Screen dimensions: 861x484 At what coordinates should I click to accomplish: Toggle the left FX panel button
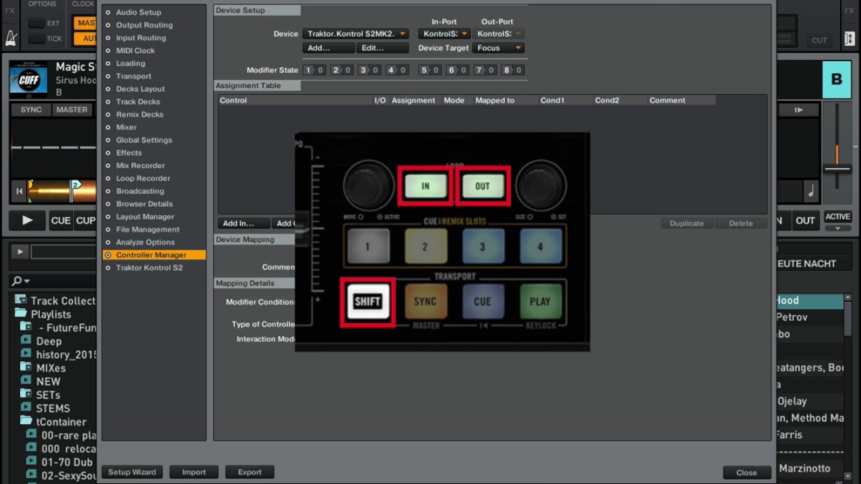pyautogui.click(x=11, y=11)
